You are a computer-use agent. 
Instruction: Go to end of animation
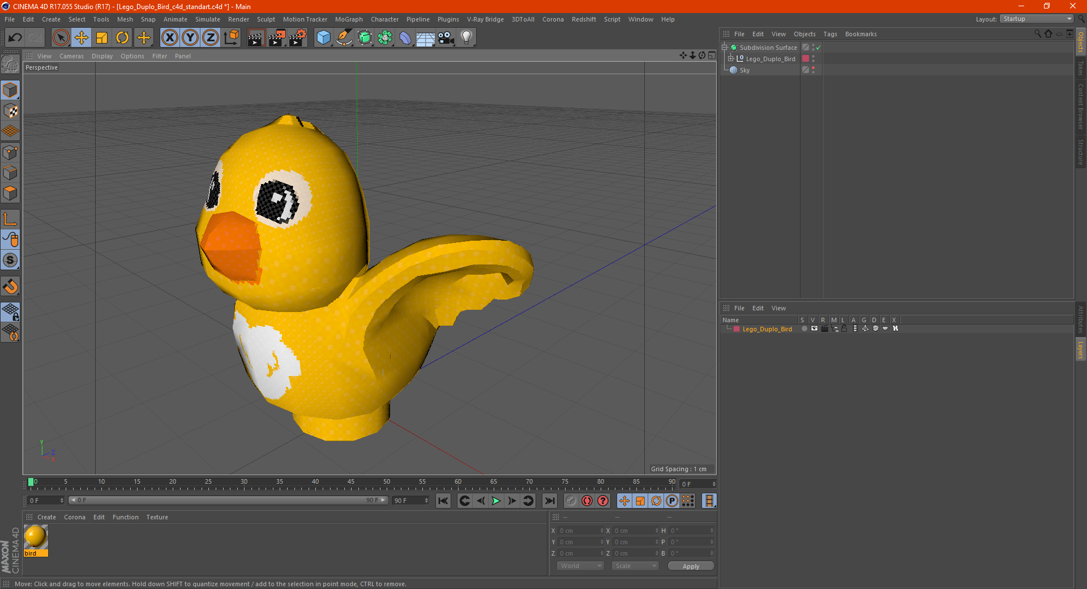pos(550,501)
